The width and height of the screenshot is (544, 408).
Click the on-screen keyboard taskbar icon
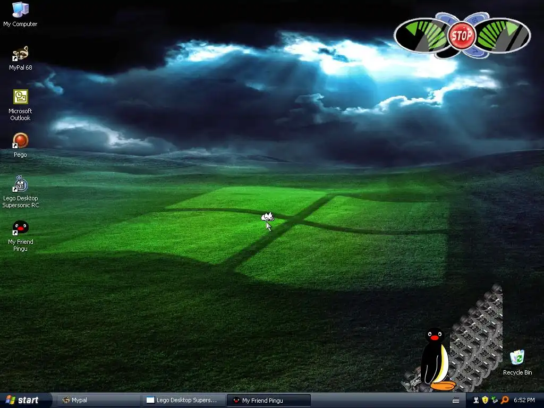coord(456,401)
